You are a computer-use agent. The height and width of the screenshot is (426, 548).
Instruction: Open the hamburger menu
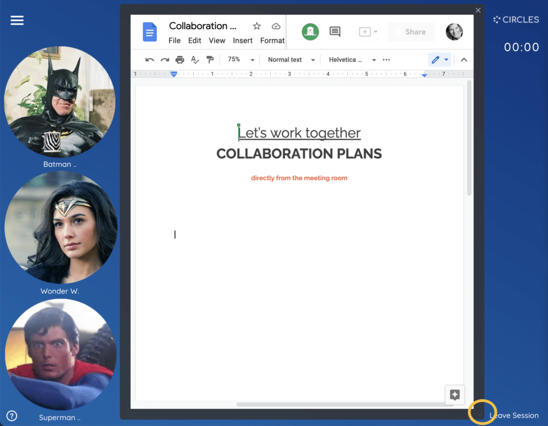coord(17,20)
